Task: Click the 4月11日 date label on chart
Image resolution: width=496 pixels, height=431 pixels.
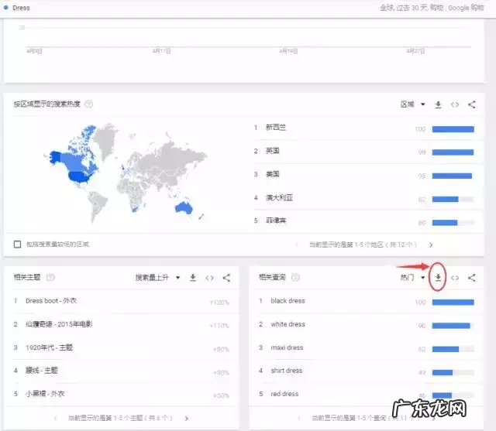Action: tap(161, 51)
